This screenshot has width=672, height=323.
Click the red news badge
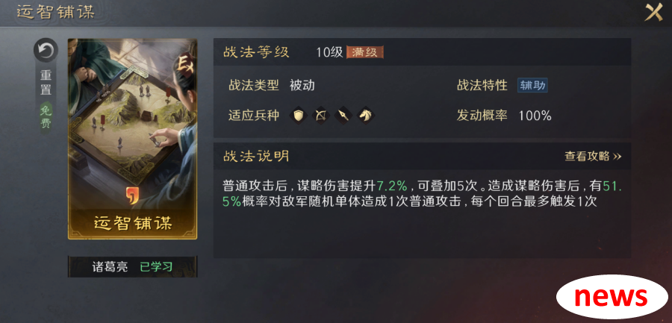(x=612, y=297)
